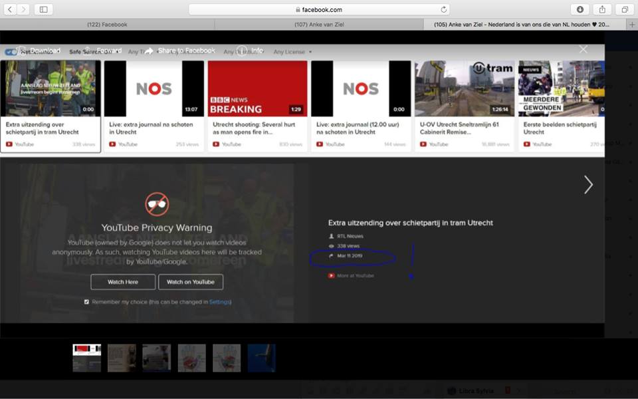
Task: Go back with Safari's back arrow
Action: click(10, 9)
